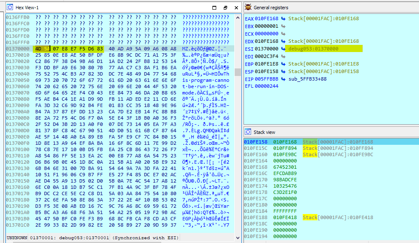Click the Hex View-1 panel icon
The height and width of the screenshot is (243, 419).
[x=10, y=7]
